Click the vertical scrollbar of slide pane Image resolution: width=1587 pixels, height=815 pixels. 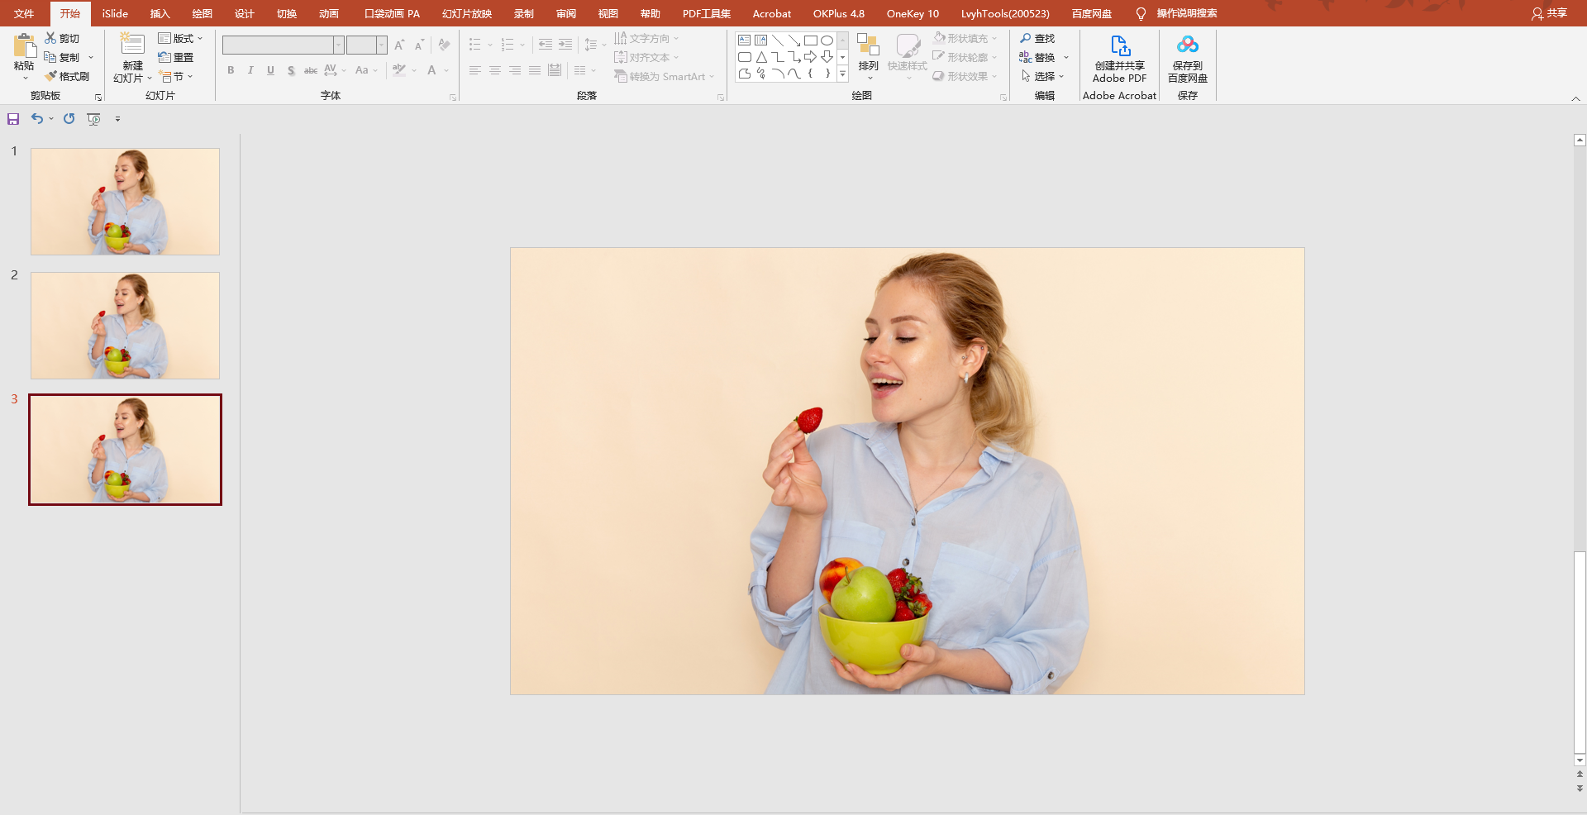[1580, 450]
